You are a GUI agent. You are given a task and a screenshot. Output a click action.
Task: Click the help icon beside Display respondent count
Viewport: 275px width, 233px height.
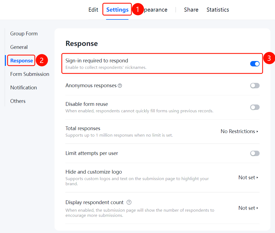[129, 202]
